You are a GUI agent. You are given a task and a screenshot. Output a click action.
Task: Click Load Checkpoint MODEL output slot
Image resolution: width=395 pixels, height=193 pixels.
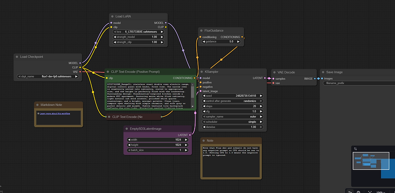[80, 63]
